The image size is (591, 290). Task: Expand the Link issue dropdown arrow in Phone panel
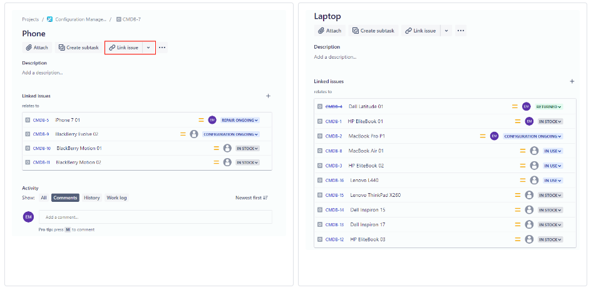pyautogui.click(x=148, y=47)
